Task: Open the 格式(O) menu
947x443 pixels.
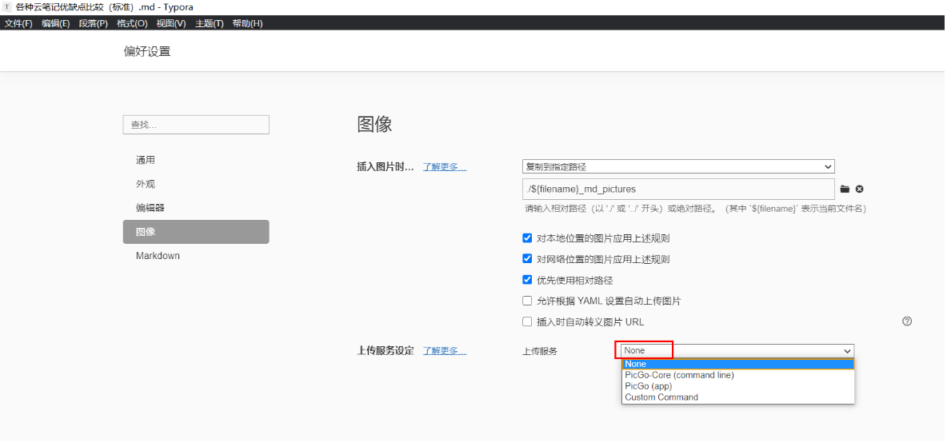Action: point(132,23)
